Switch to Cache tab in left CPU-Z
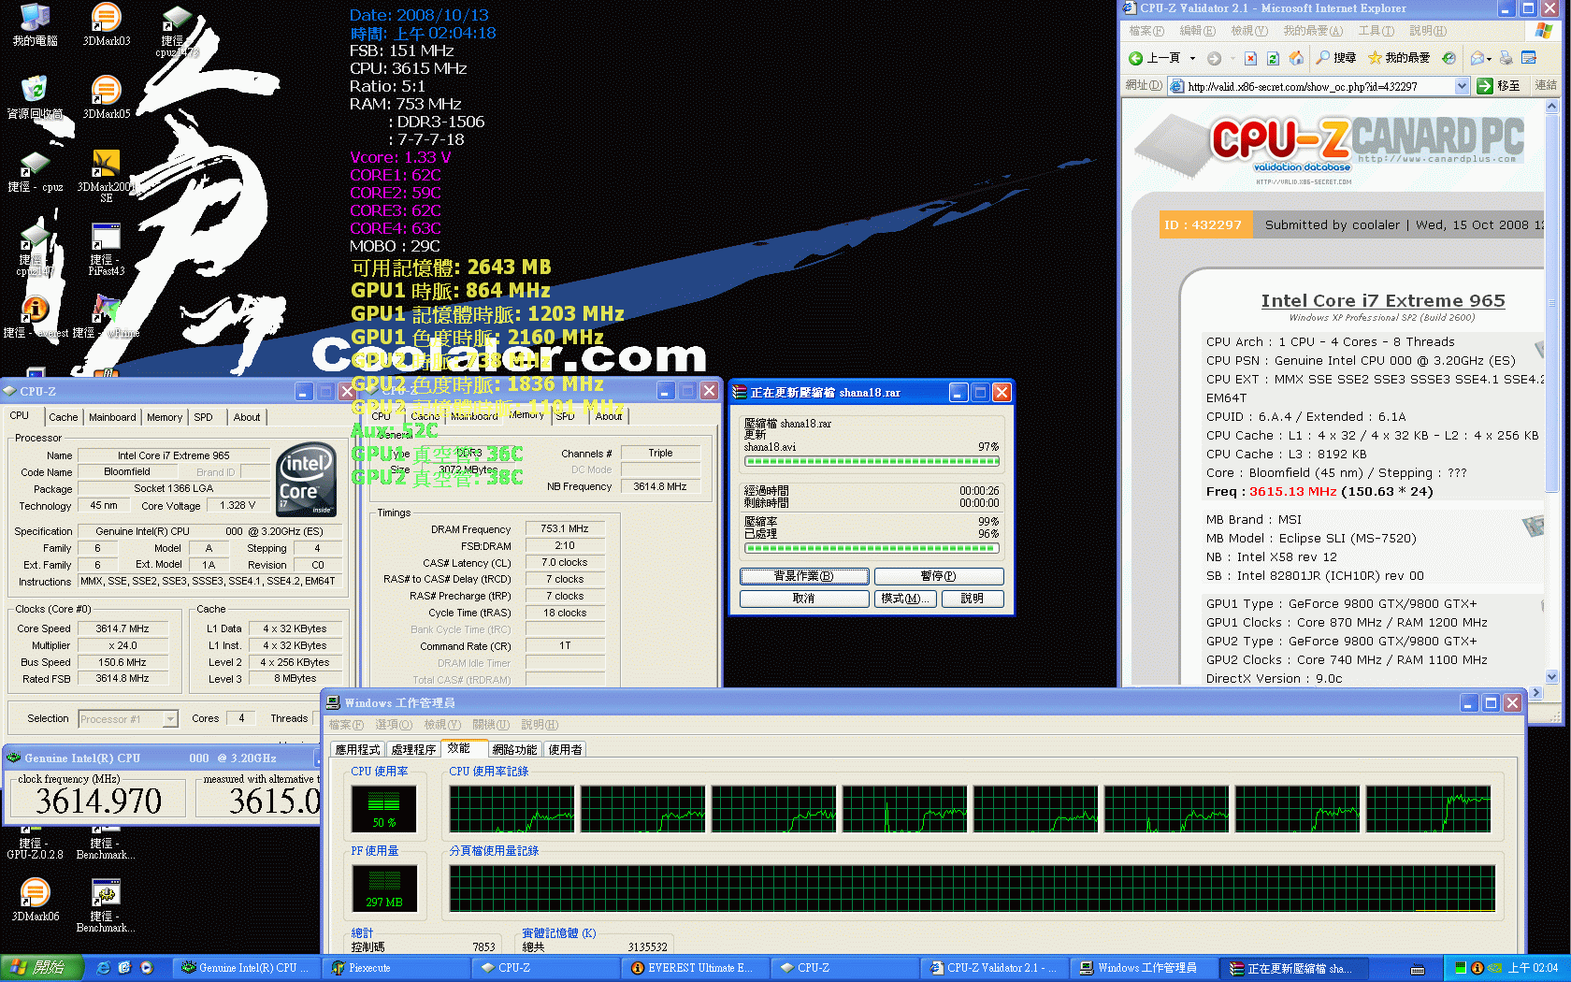Screen dimensions: 1571x982 pyautogui.click(x=63, y=417)
